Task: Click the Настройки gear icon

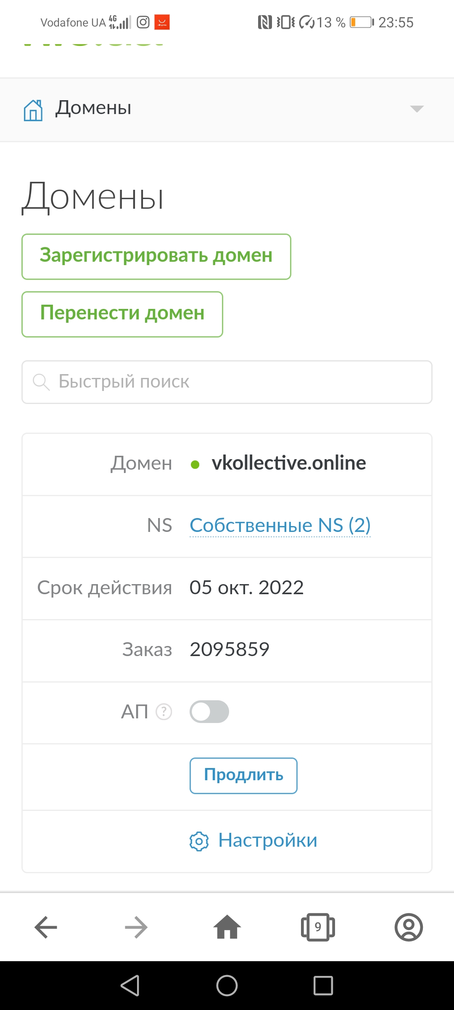Action: (199, 841)
